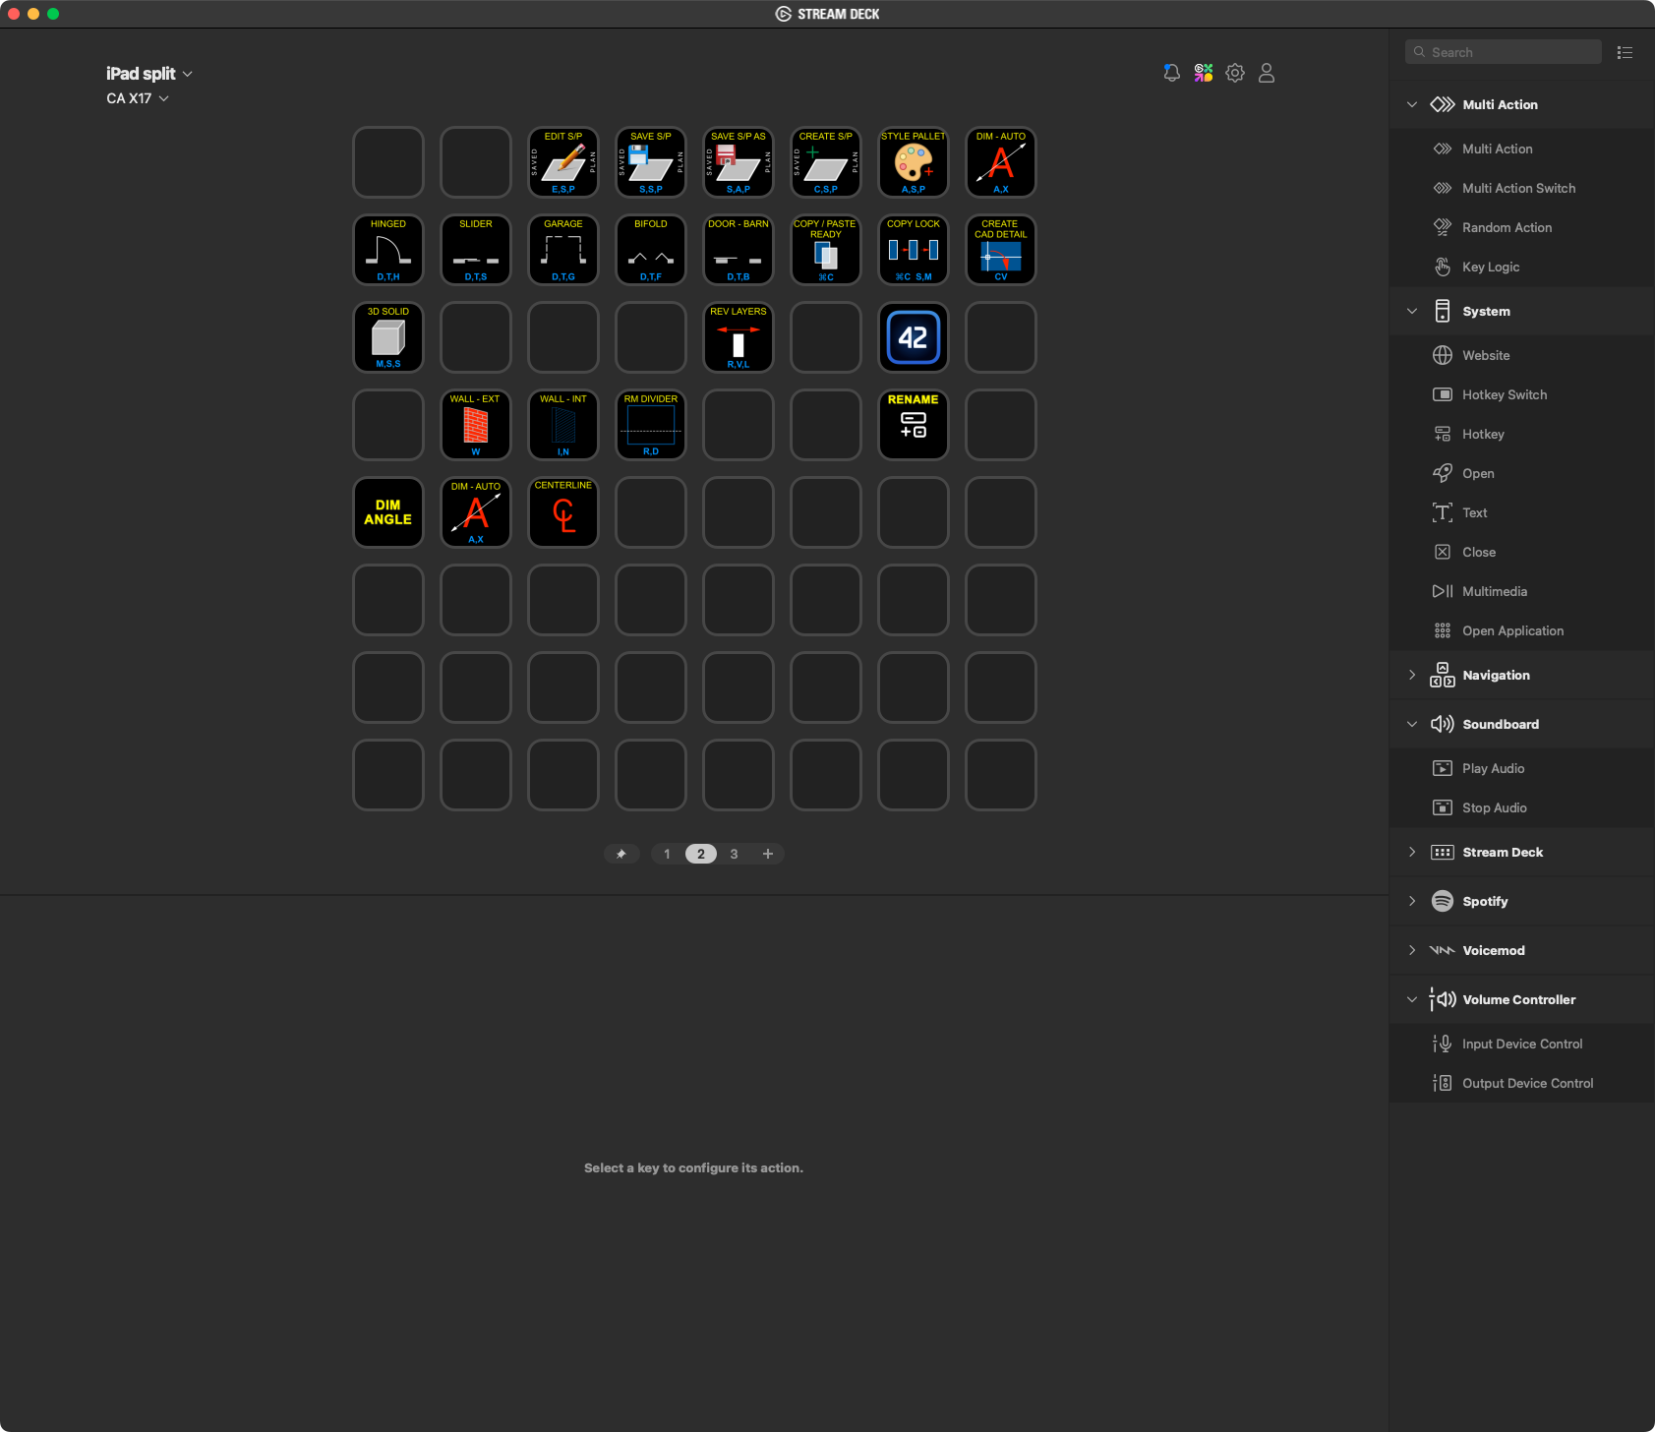1655x1432 pixels.
Task: Select the RENAME key
Action: [913, 425]
